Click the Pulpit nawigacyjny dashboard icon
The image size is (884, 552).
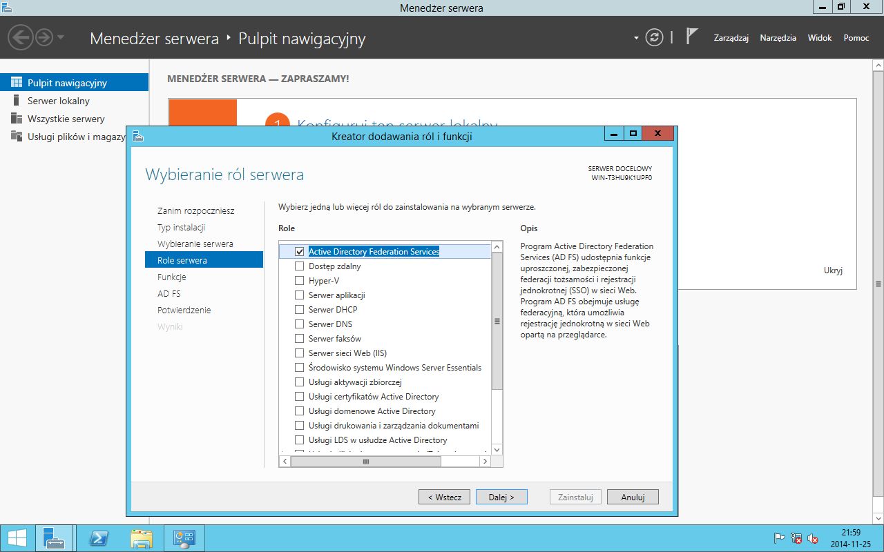pyautogui.click(x=17, y=83)
